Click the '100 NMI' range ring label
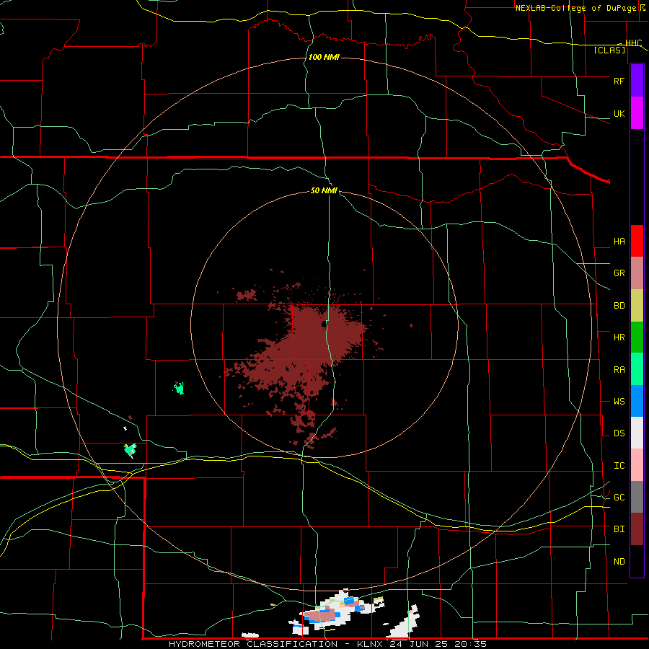The width and height of the screenshot is (649, 649). (x=324, y=57)
